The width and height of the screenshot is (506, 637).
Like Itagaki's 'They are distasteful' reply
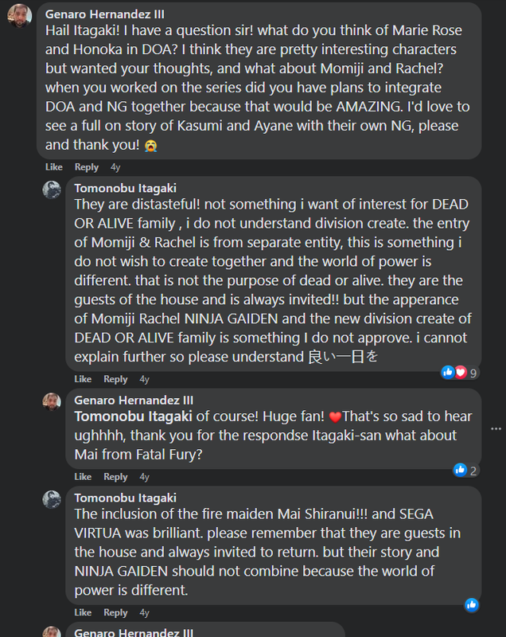pos(83,379)
